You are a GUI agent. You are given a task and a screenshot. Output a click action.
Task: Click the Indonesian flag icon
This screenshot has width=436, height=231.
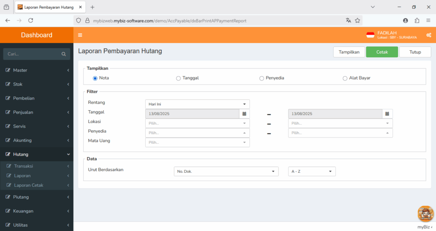(370, 35)
